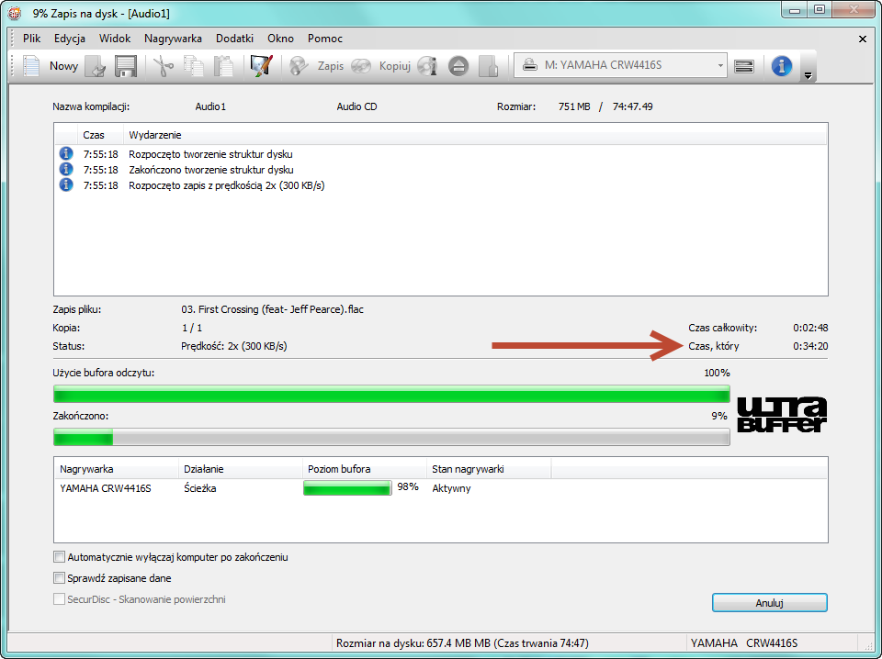Click the file name '03. First Crossing (feat- Jeff Pearce).flac'
882x659 pixels.
tap(272, 309)
